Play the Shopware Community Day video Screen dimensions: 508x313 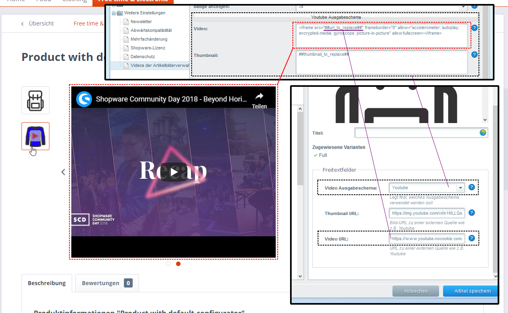(173, 172)
